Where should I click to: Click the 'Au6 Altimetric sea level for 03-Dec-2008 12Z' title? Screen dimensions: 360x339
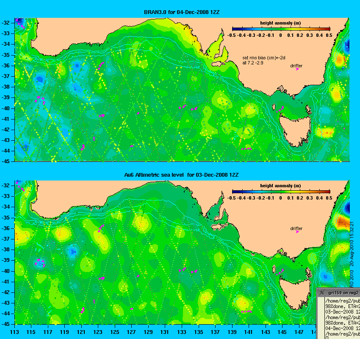click(181, 175)
